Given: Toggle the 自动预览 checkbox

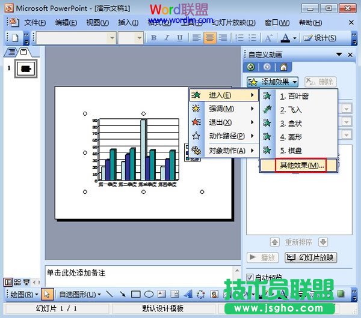Looking at the screenshot, I should point(250,277).
